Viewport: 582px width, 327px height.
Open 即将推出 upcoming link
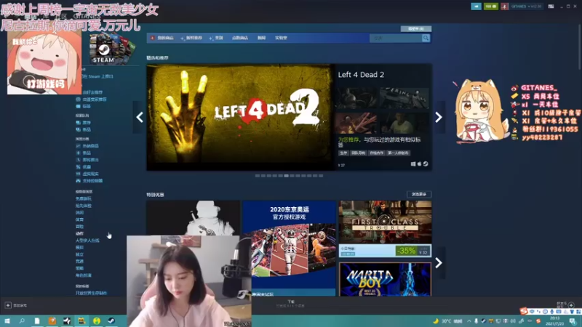pos(90,160)
